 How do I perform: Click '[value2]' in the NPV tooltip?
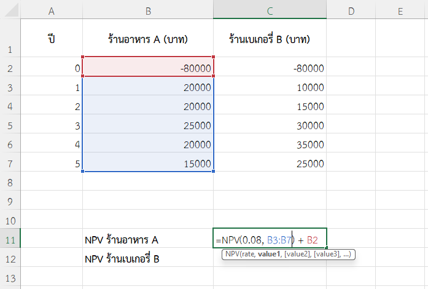click(x=297, y=254)
